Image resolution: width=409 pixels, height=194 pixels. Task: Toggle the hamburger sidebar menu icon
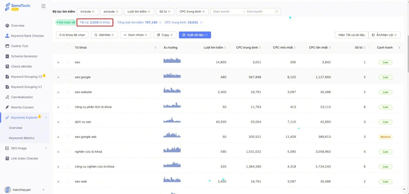click(x=44, y=6)
